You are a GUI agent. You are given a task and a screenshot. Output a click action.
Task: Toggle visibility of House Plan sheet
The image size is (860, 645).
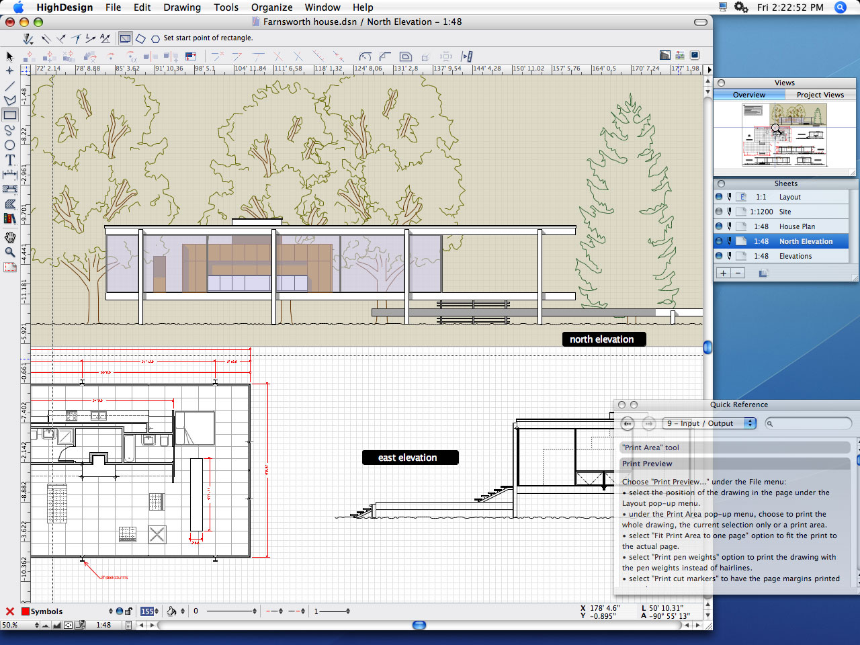coord(719,226)
